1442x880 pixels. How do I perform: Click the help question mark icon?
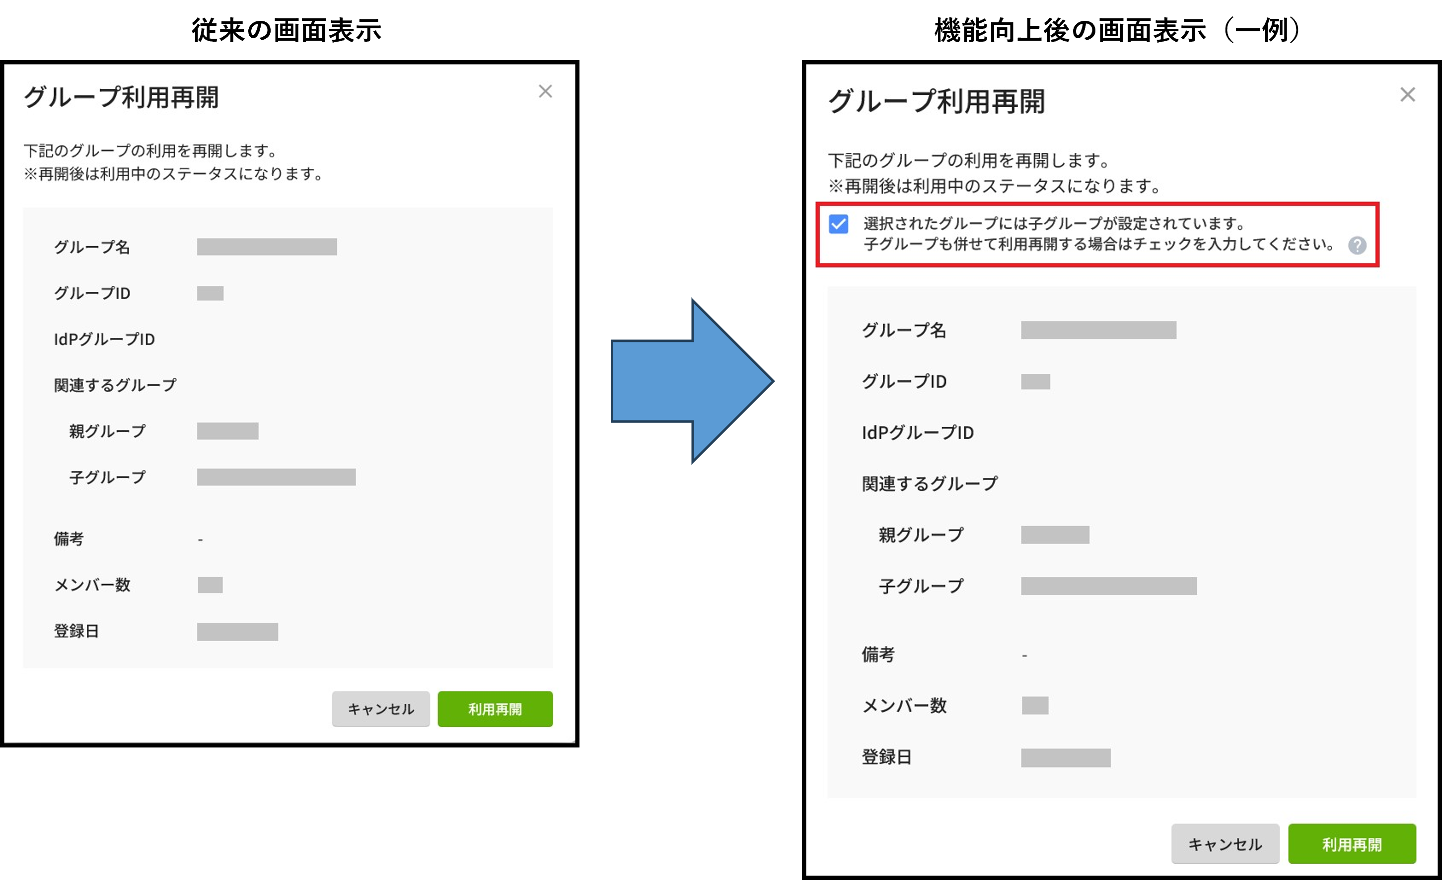pos(1357,245)
